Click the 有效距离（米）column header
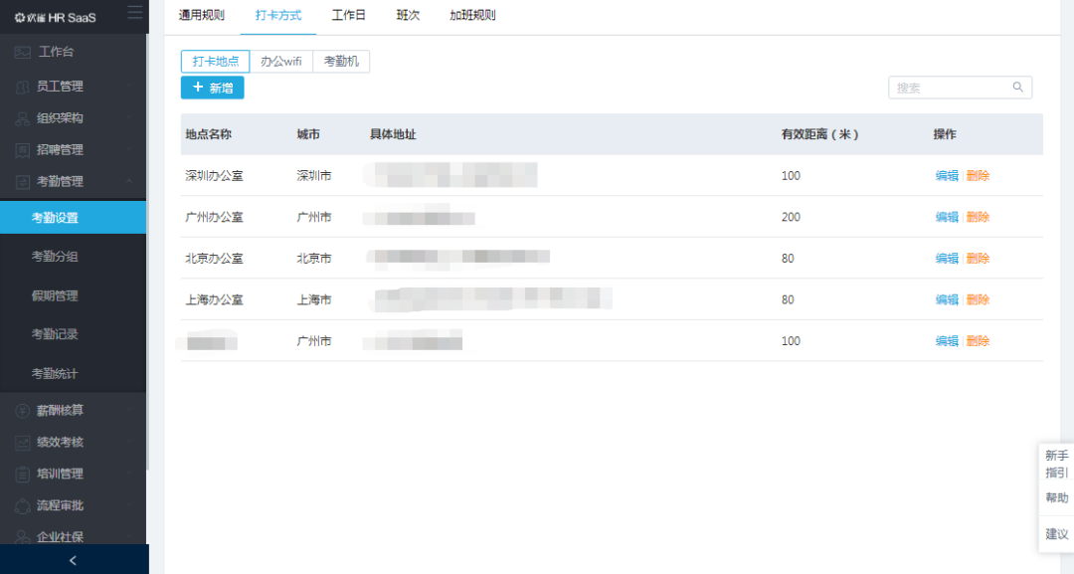Image resolution: width=1074 pixels, height=574 pixels. click(819, 134)
